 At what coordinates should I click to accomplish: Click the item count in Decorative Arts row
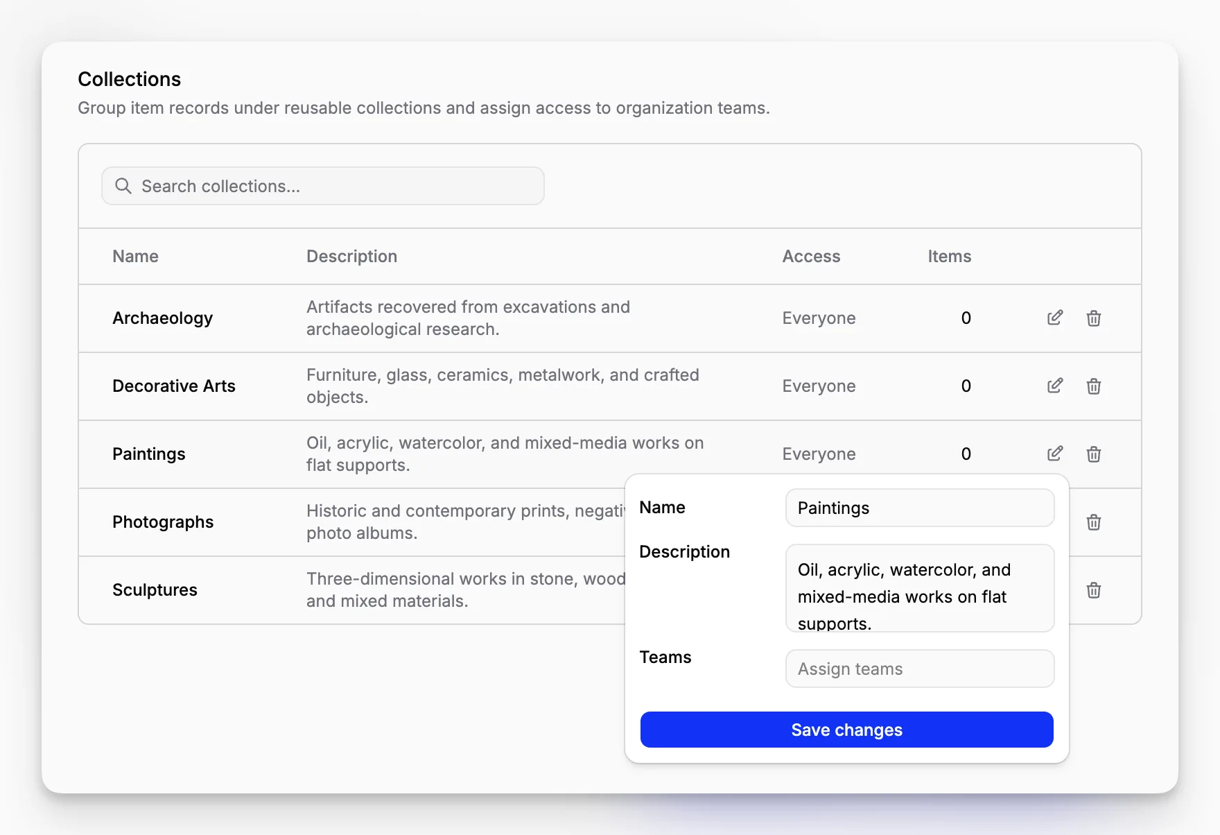click(x=966, y=386)
